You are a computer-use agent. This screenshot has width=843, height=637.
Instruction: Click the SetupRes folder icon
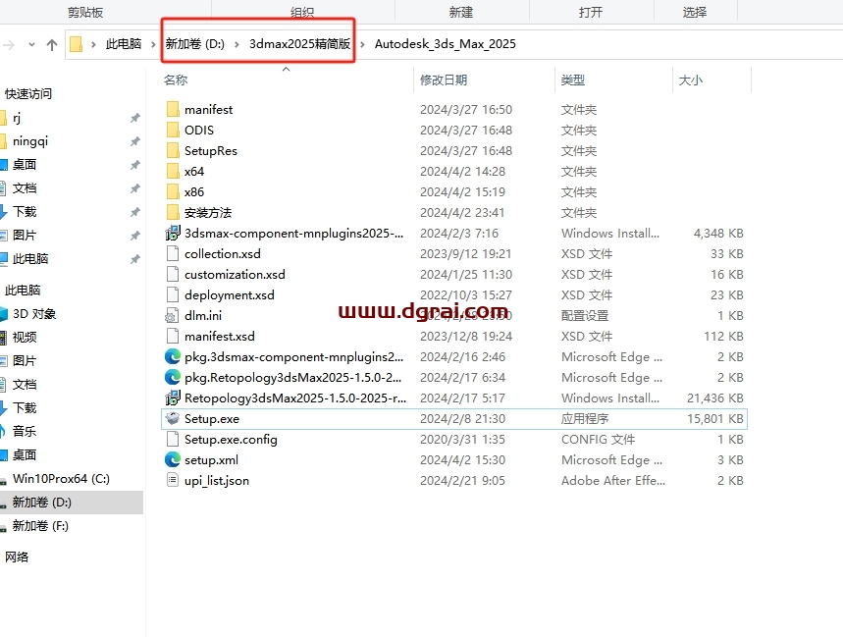(x=173, y=151)
